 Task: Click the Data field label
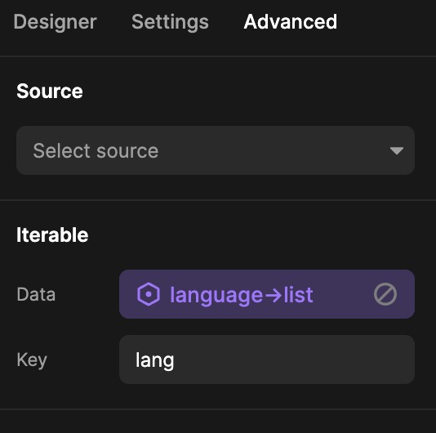36,294
